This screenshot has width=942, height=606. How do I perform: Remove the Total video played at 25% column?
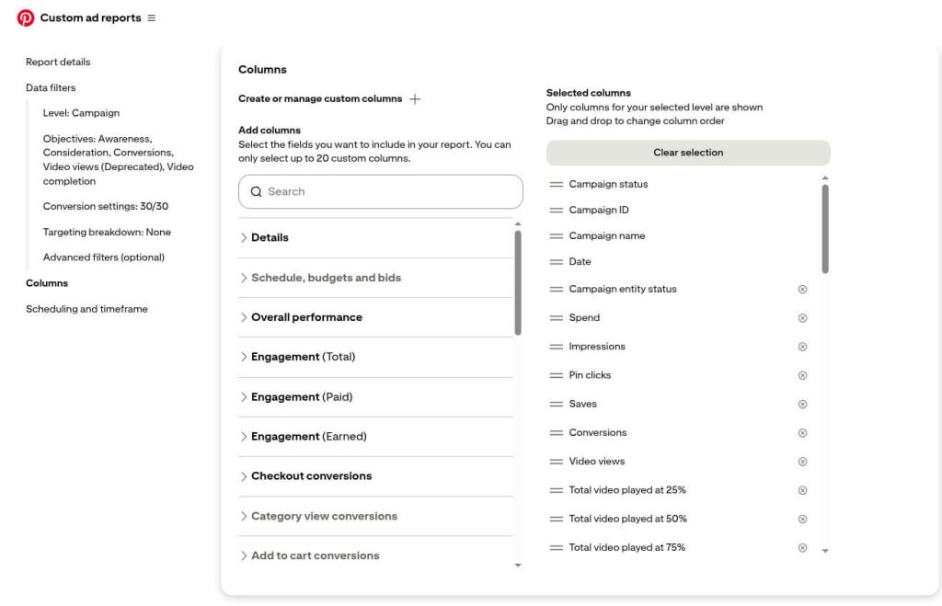pos(801,490)
